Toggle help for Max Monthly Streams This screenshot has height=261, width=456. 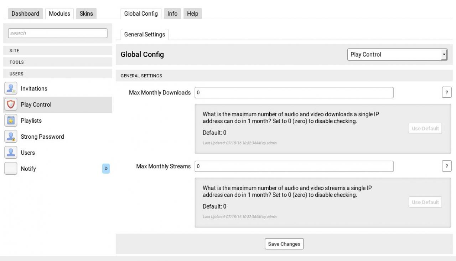446,166
